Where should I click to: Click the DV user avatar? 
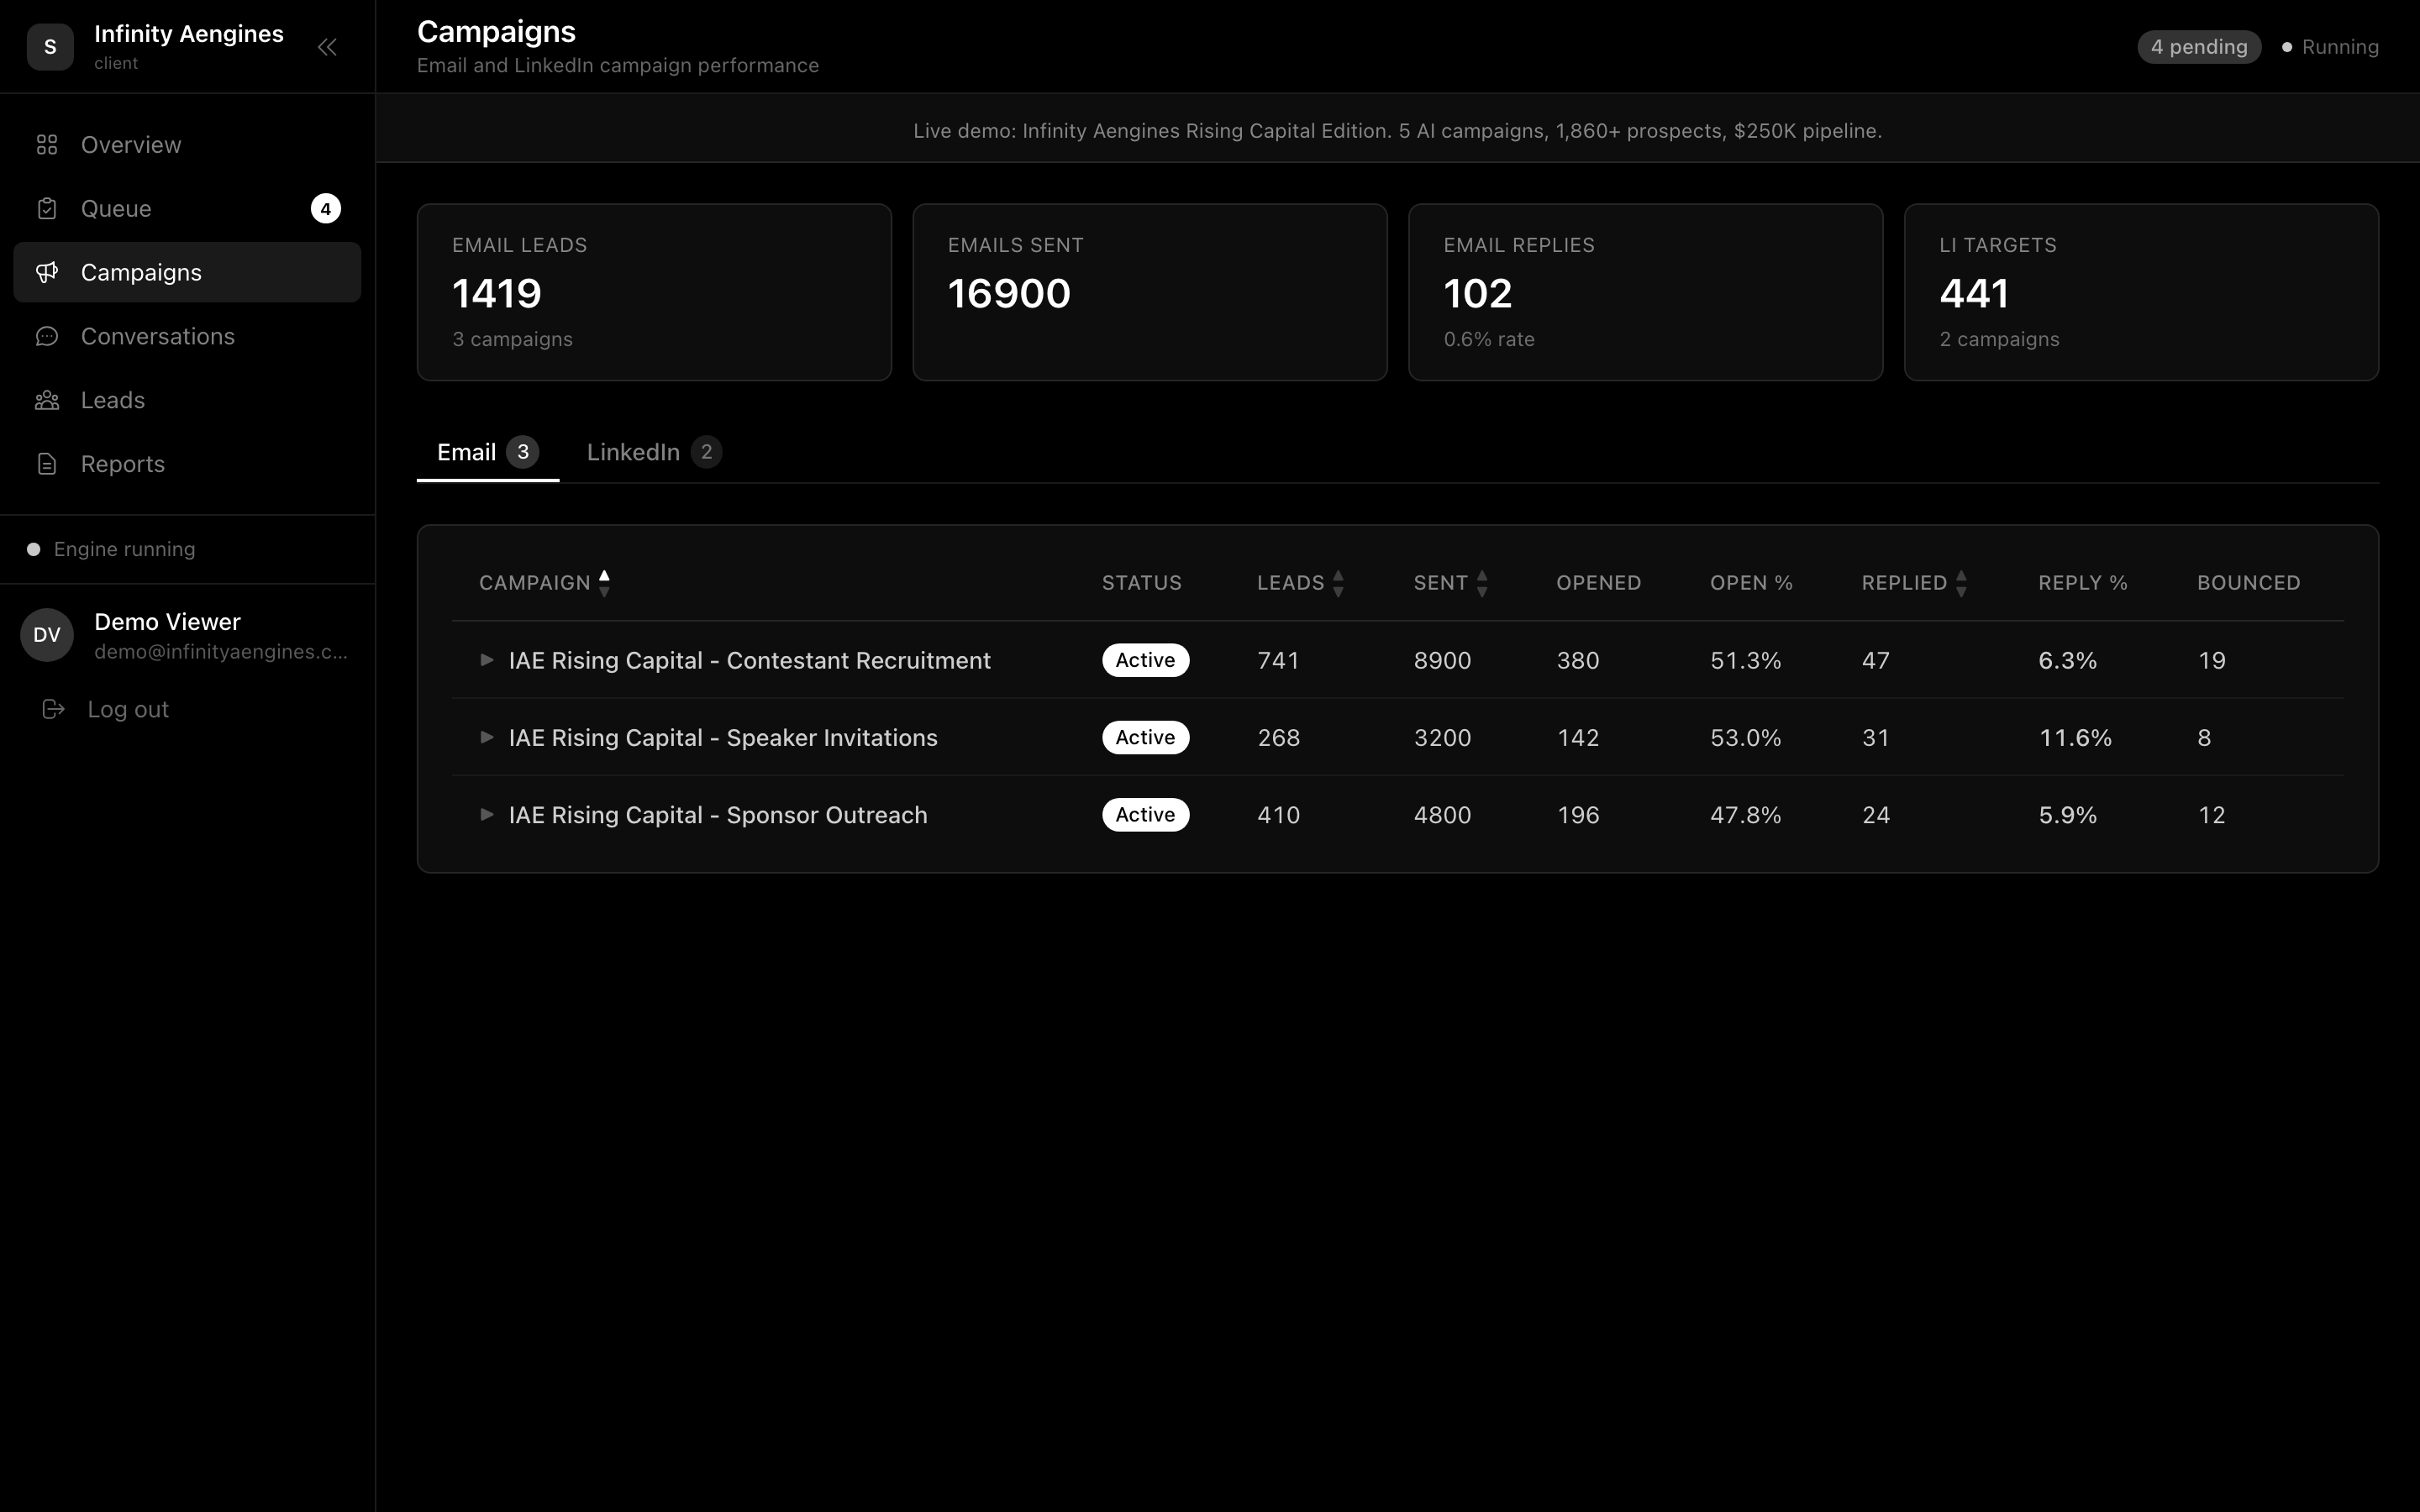coord(47,635)
